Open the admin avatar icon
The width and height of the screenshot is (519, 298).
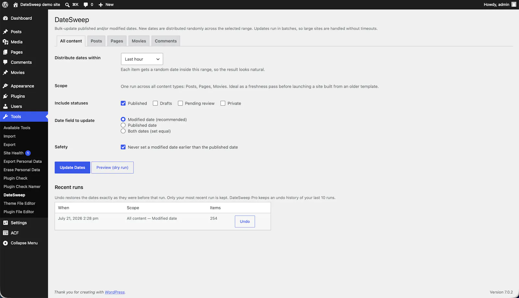point(514,4)
